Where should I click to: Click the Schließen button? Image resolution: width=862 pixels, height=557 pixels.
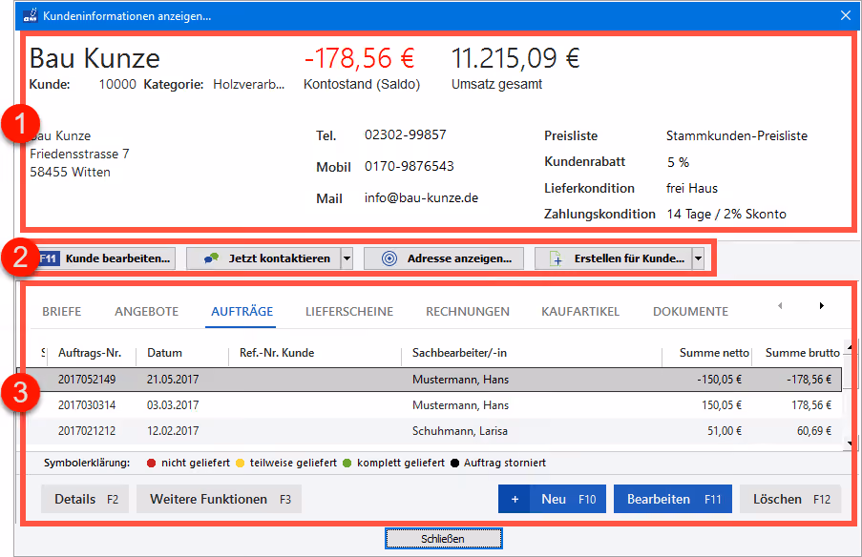click(443, 539)
